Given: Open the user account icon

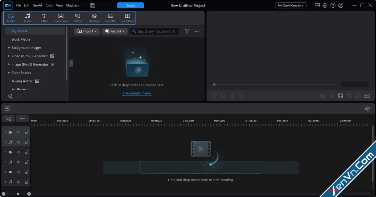Looking at the screenshot, I should [341, 5].
